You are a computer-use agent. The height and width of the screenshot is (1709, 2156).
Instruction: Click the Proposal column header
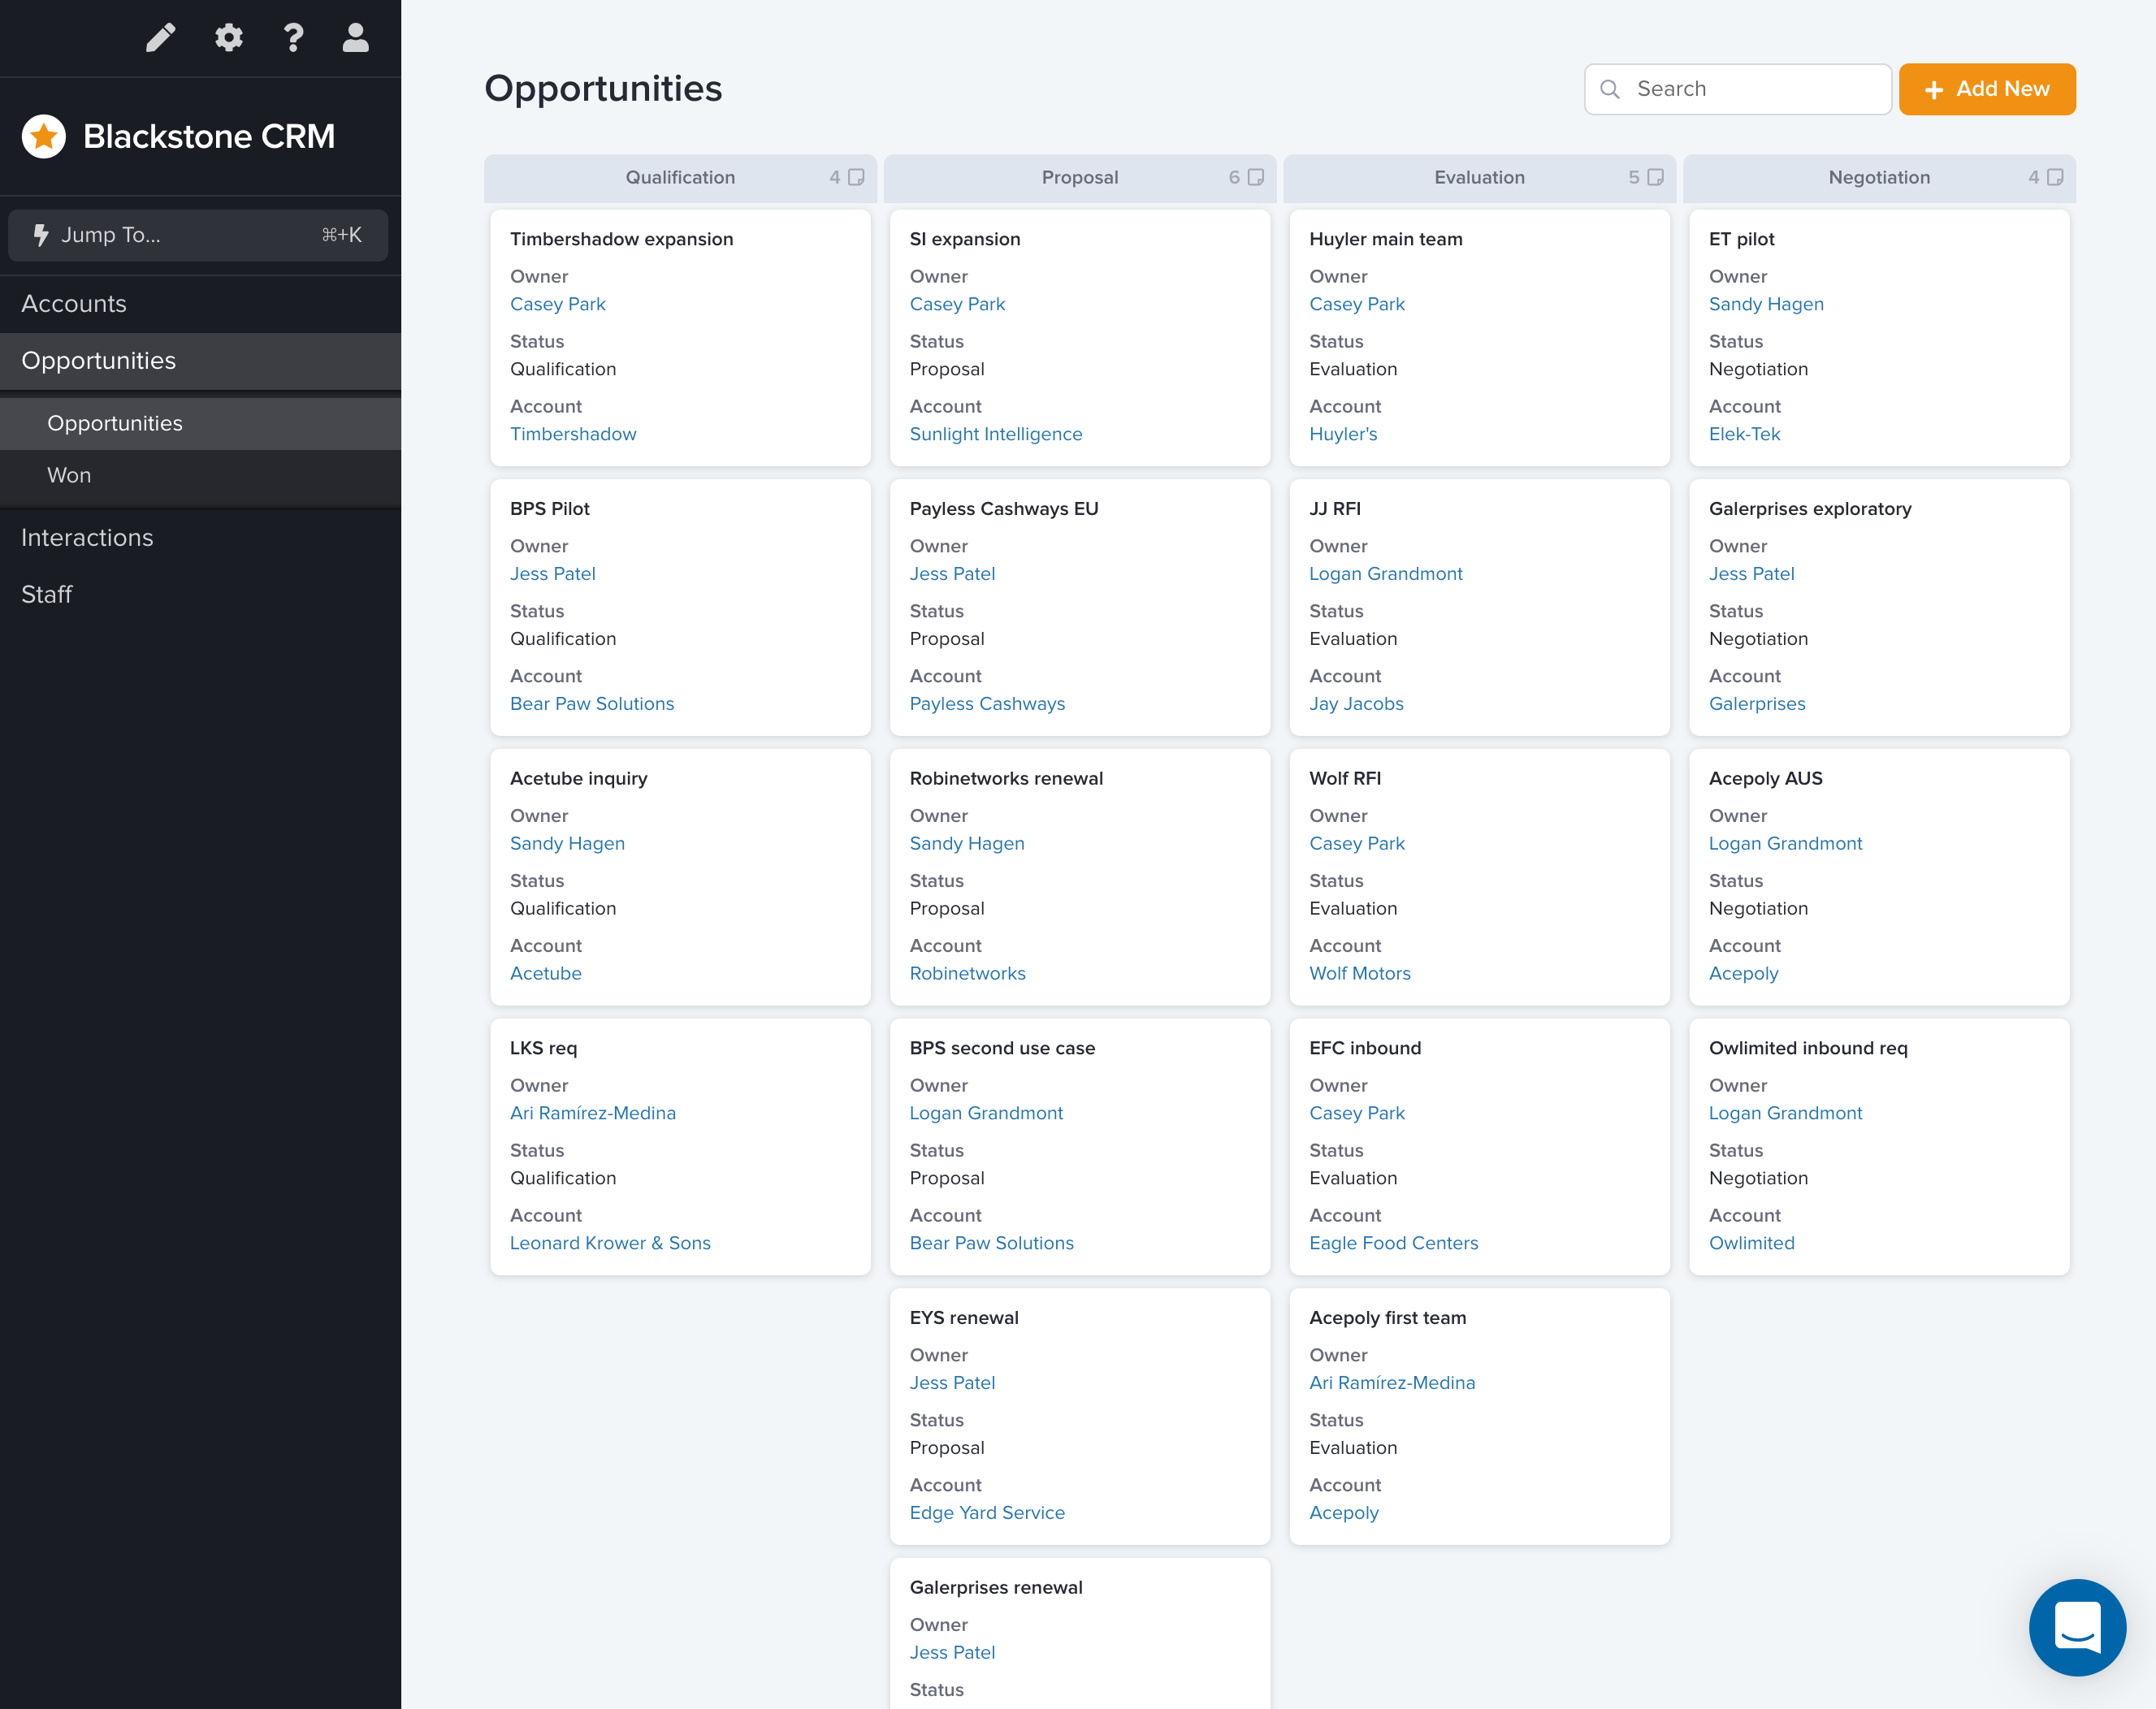(x=1080, y=177)
